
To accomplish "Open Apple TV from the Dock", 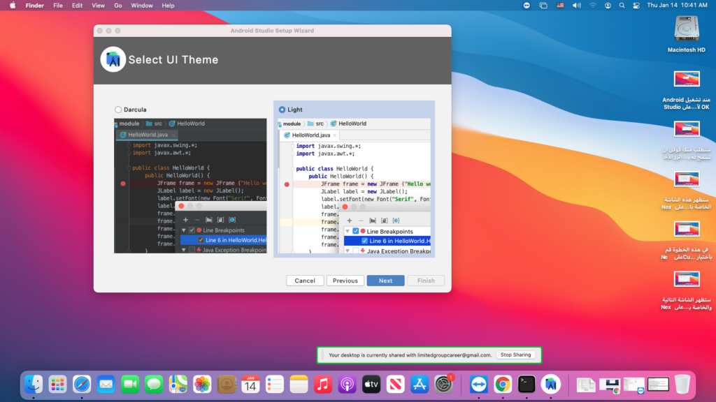I will pos(371,385).
